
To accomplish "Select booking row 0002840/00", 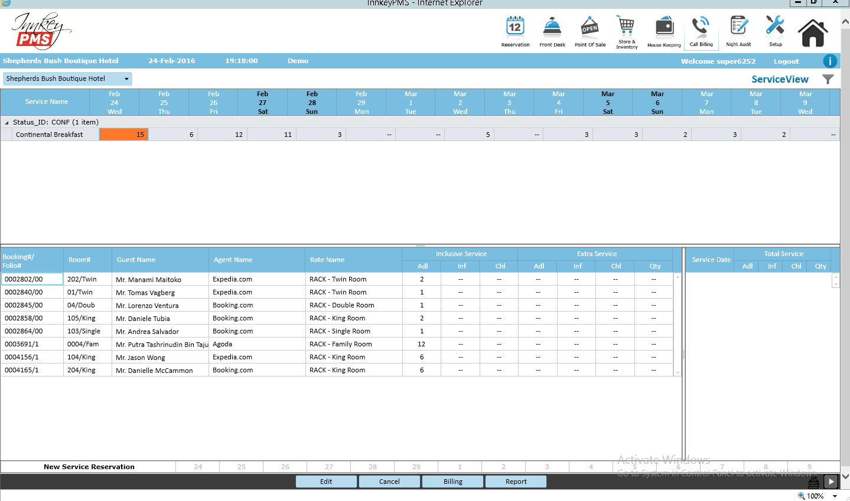I will point(24,292).
